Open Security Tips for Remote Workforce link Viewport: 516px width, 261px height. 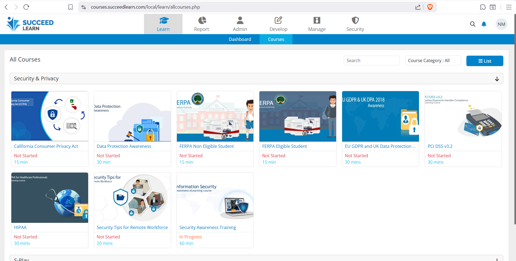132,227
